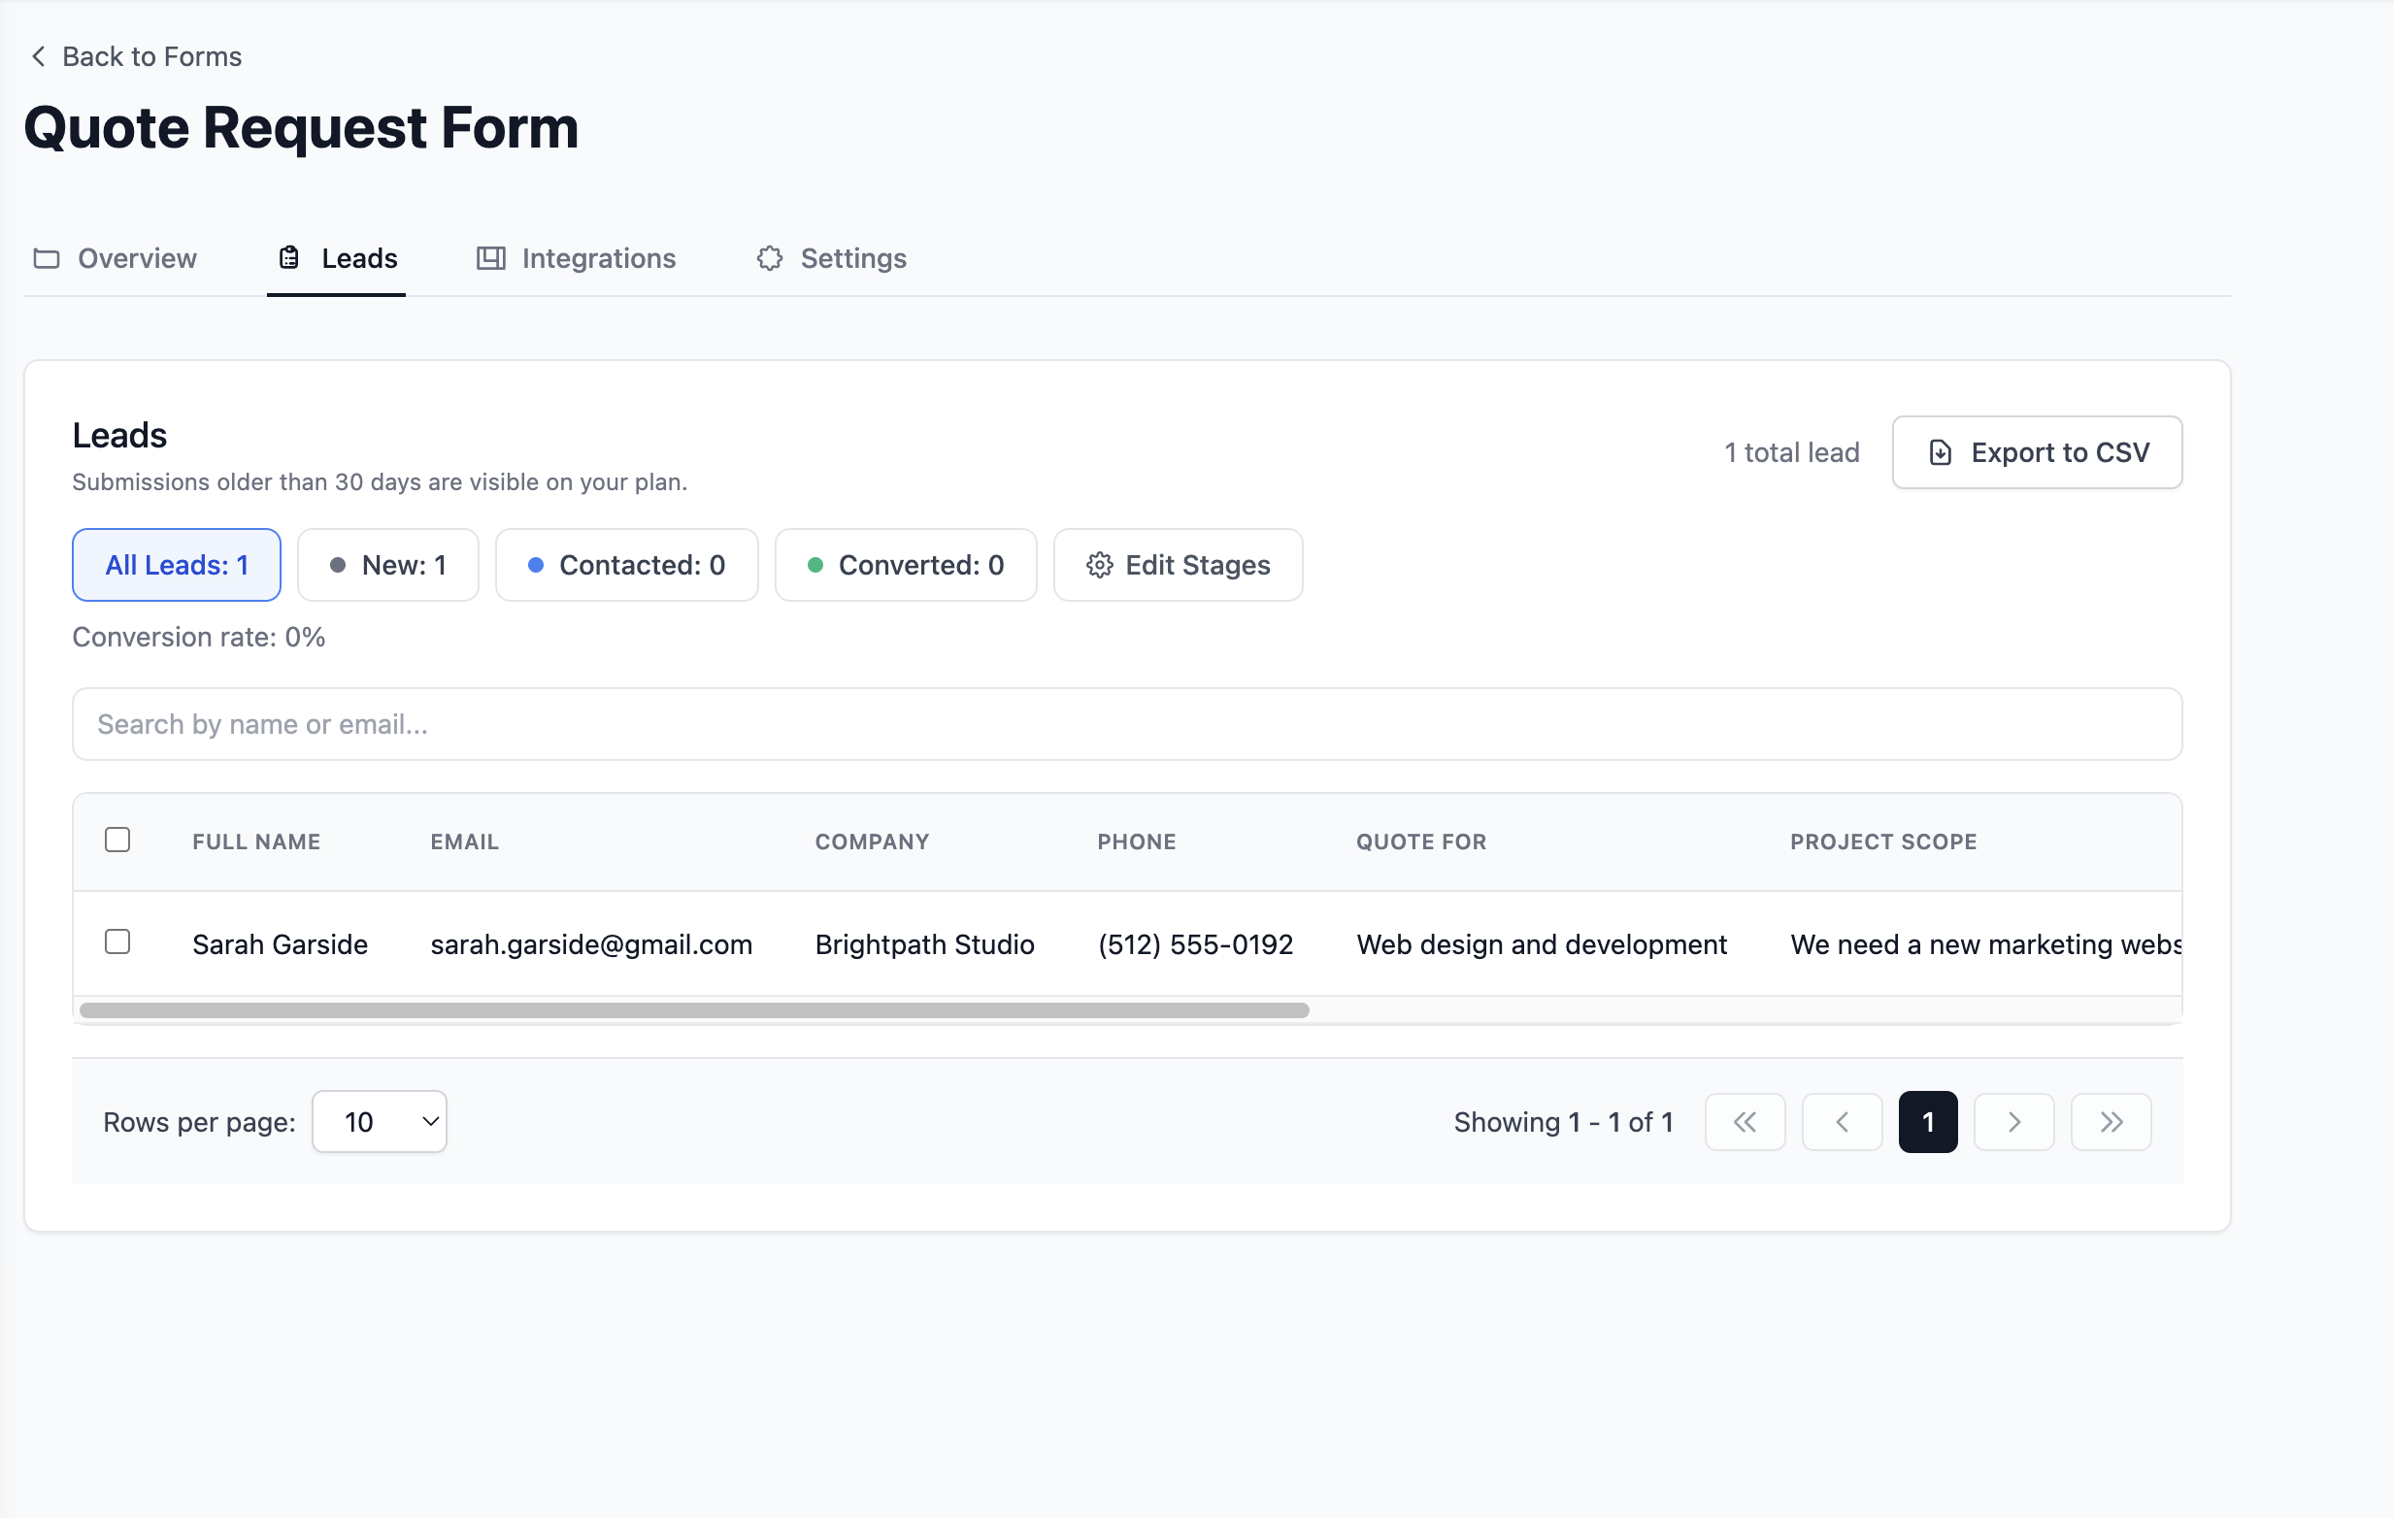2394x1518 pixels.
Task: Click the Showing 1 - 1 of 1 text
Action: tap(1563, 1122)
